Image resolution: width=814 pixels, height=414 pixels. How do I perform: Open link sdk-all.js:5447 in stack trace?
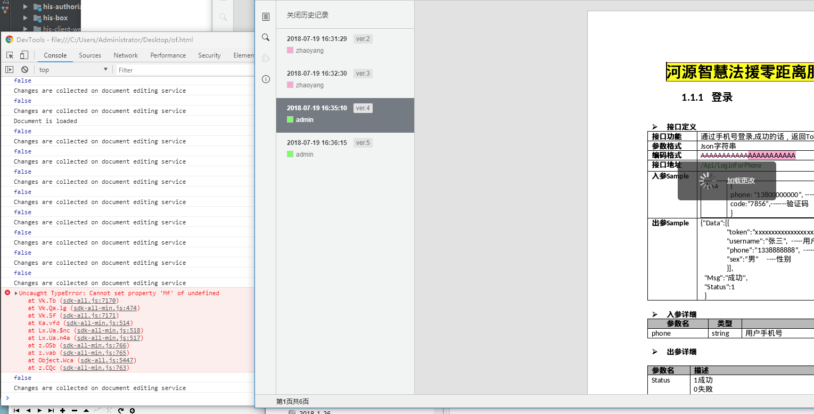click(x=106, y=360)
